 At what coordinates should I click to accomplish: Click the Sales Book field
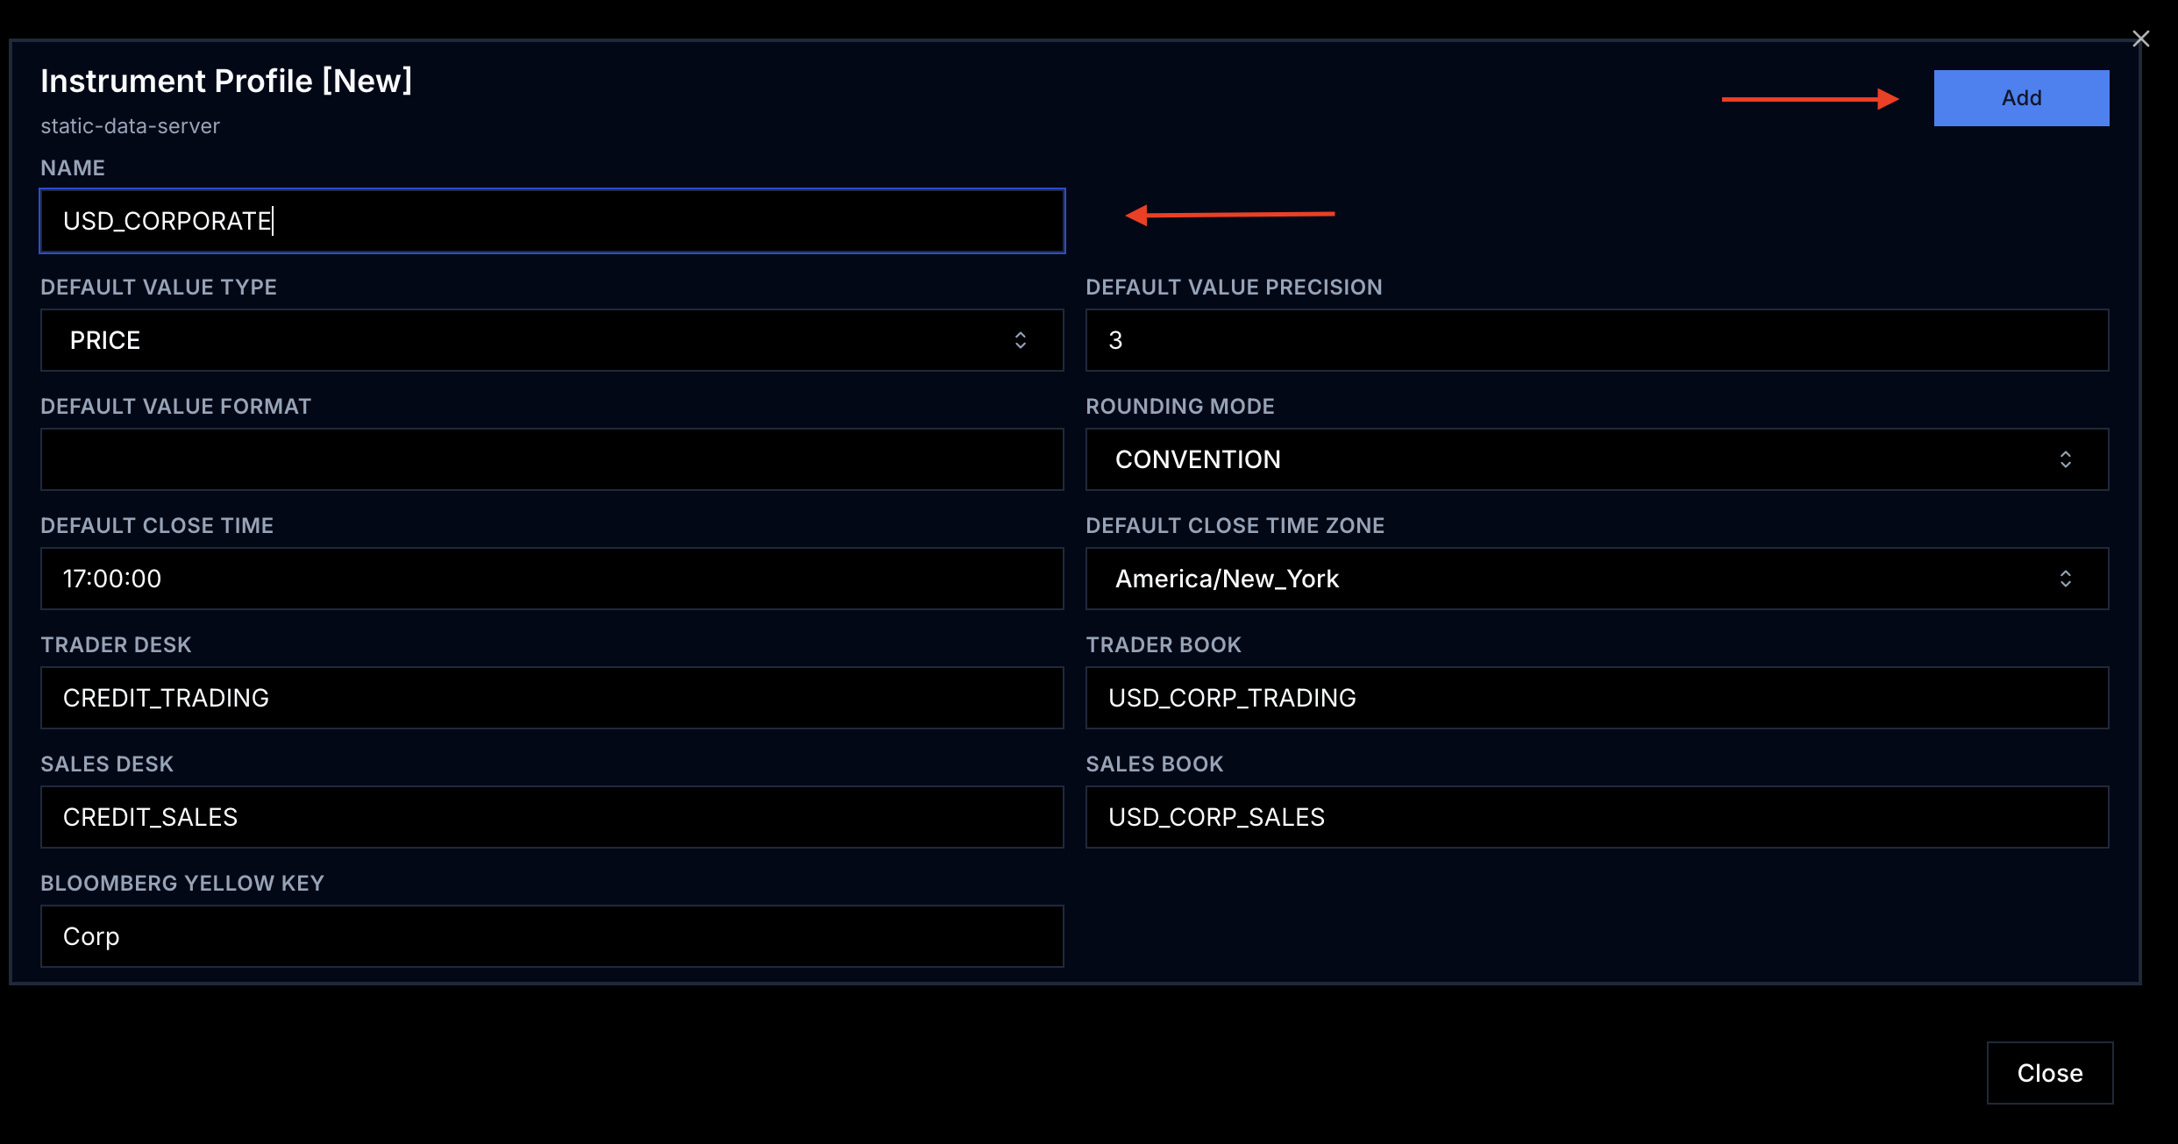[x=1598, y=817]
